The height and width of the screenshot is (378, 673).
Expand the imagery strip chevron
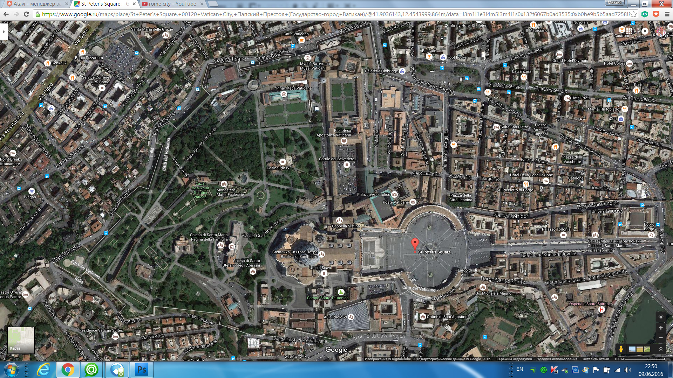coord(661,349)
